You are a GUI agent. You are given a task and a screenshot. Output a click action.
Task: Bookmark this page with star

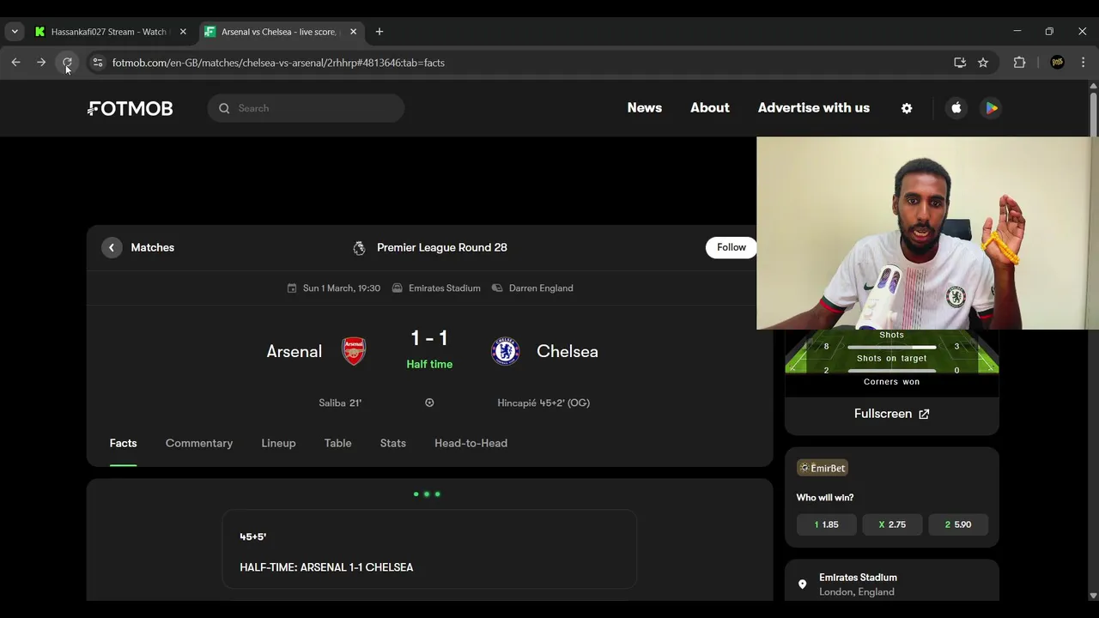pyautogui.click(x=983, y=63)
